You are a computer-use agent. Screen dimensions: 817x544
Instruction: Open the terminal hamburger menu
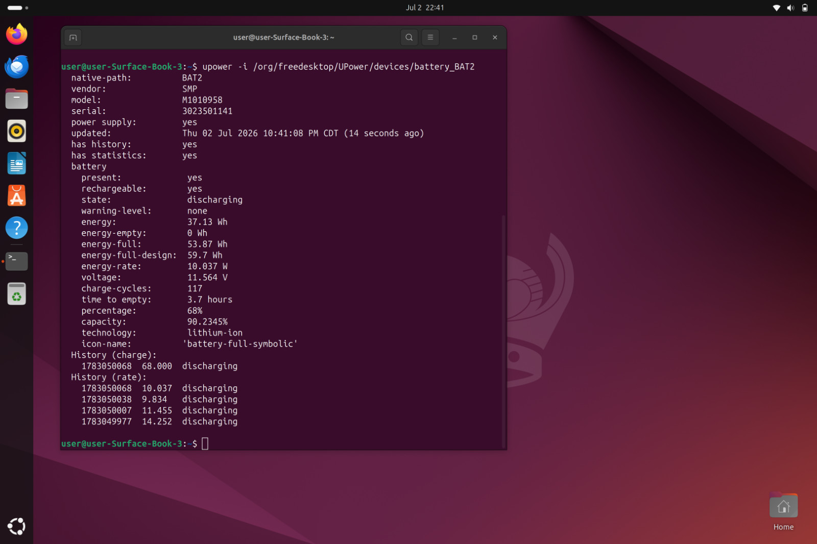pos(430,37)
